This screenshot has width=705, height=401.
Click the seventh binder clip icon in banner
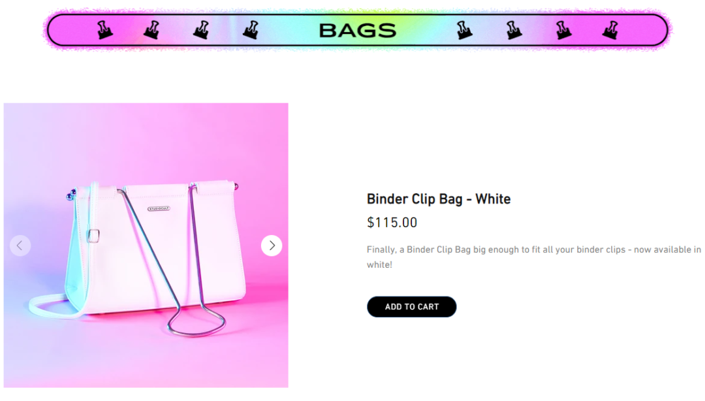click(563, 30)
